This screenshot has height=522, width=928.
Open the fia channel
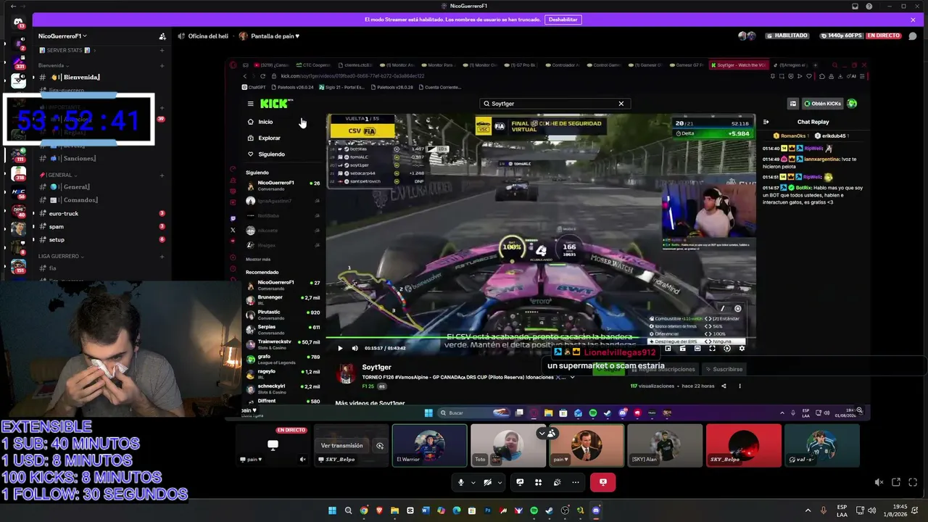(x=101, y=268)
